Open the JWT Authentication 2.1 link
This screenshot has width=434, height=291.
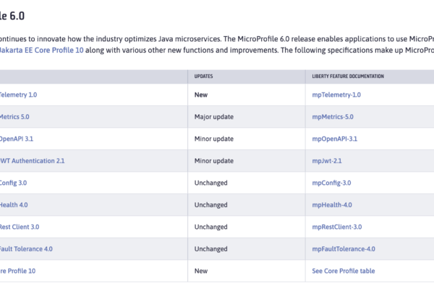point(32,161)
